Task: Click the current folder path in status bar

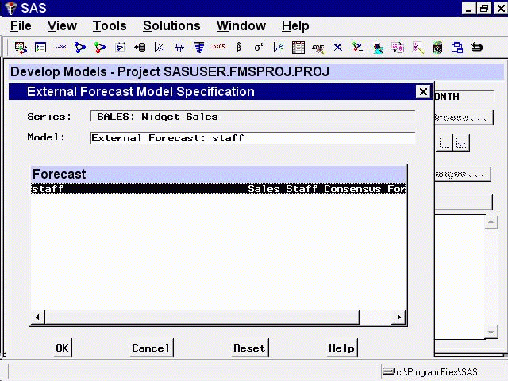Action: pos(437,372)
